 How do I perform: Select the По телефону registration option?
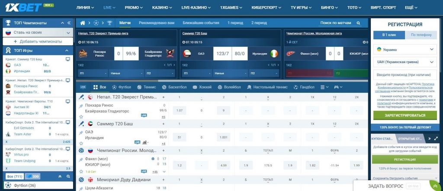pyautogui.click(x=420, y=35)
